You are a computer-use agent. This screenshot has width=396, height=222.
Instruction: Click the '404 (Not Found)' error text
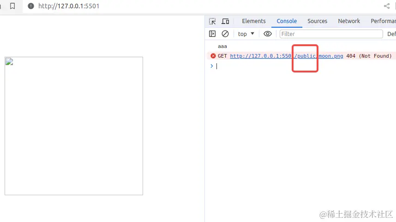[x=369, y=56]
